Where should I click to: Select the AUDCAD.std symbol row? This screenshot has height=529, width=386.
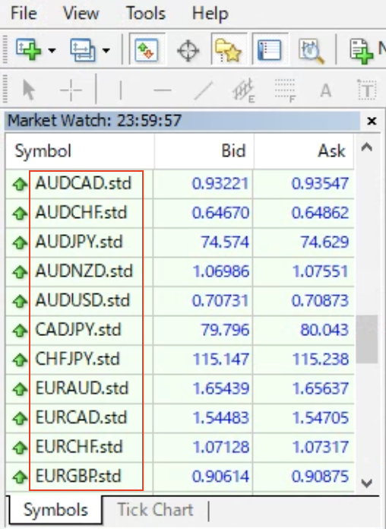[180, 184]
